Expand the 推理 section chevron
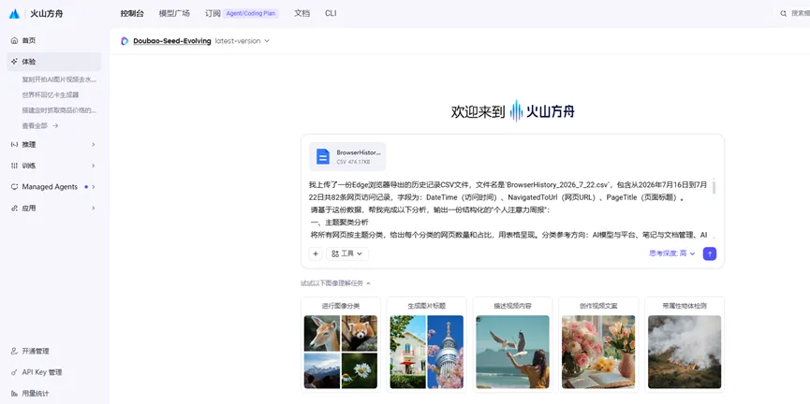810x404 pixels. (94, 144)
